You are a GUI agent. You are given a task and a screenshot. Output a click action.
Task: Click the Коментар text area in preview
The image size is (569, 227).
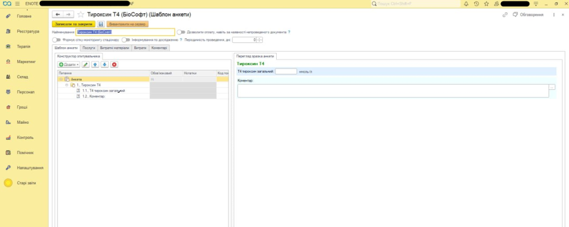(393, 90)
